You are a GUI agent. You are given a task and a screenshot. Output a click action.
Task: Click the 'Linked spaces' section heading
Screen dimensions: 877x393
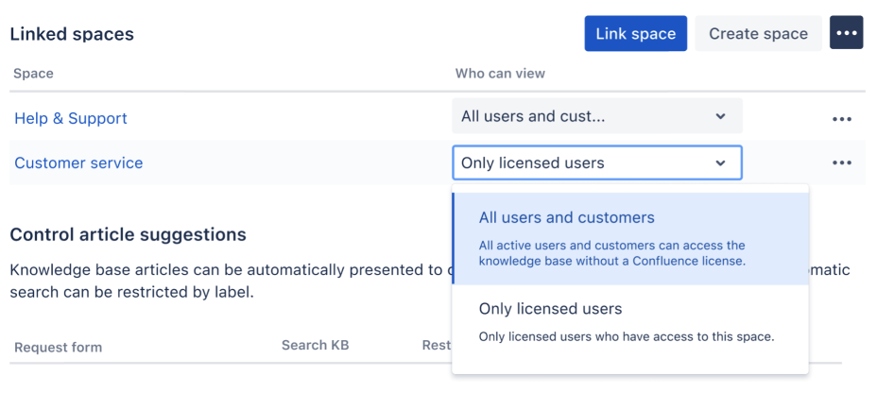72,34
